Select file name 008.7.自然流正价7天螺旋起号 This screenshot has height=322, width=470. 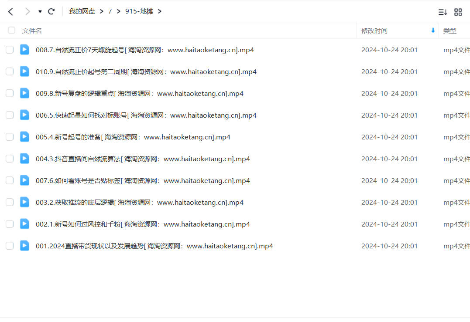pyautogui.click(x=145, y=50)
